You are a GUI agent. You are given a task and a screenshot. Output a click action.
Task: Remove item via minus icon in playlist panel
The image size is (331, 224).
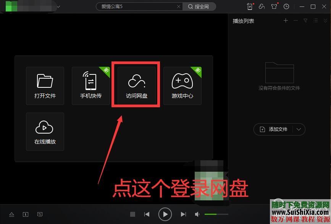pyautogui.click(x=295, y=21)
